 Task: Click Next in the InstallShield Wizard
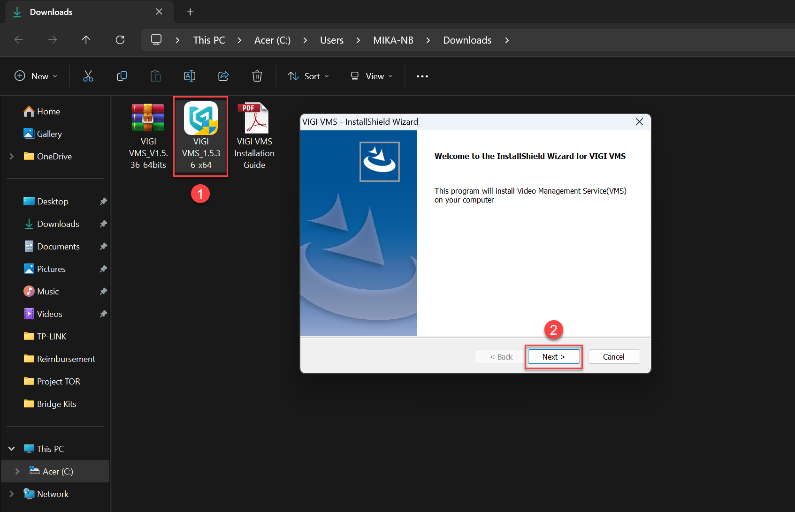click(x=554, y=357)
